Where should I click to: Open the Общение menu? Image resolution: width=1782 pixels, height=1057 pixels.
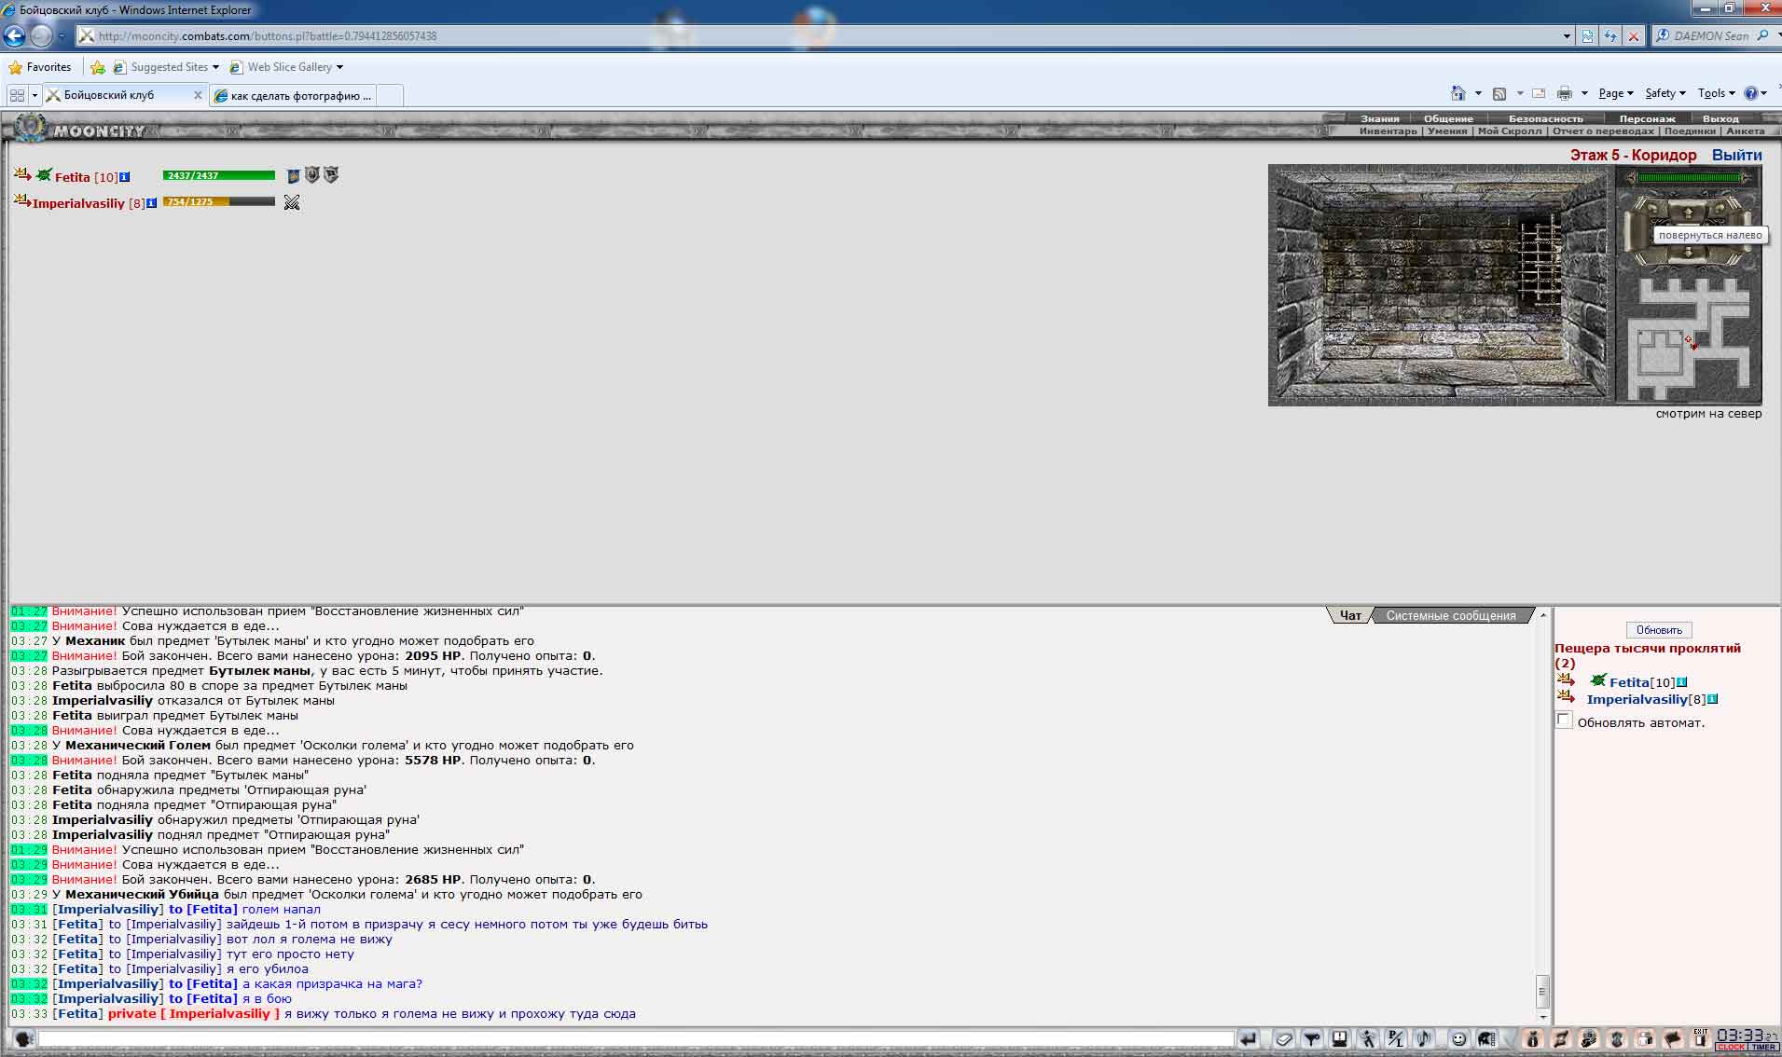pyautogui.click(x=1448, y=118)
